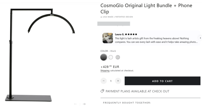The image size is (202, 108).
Task: Click the price tag icon beside payment plans
Action: [102, 91]
